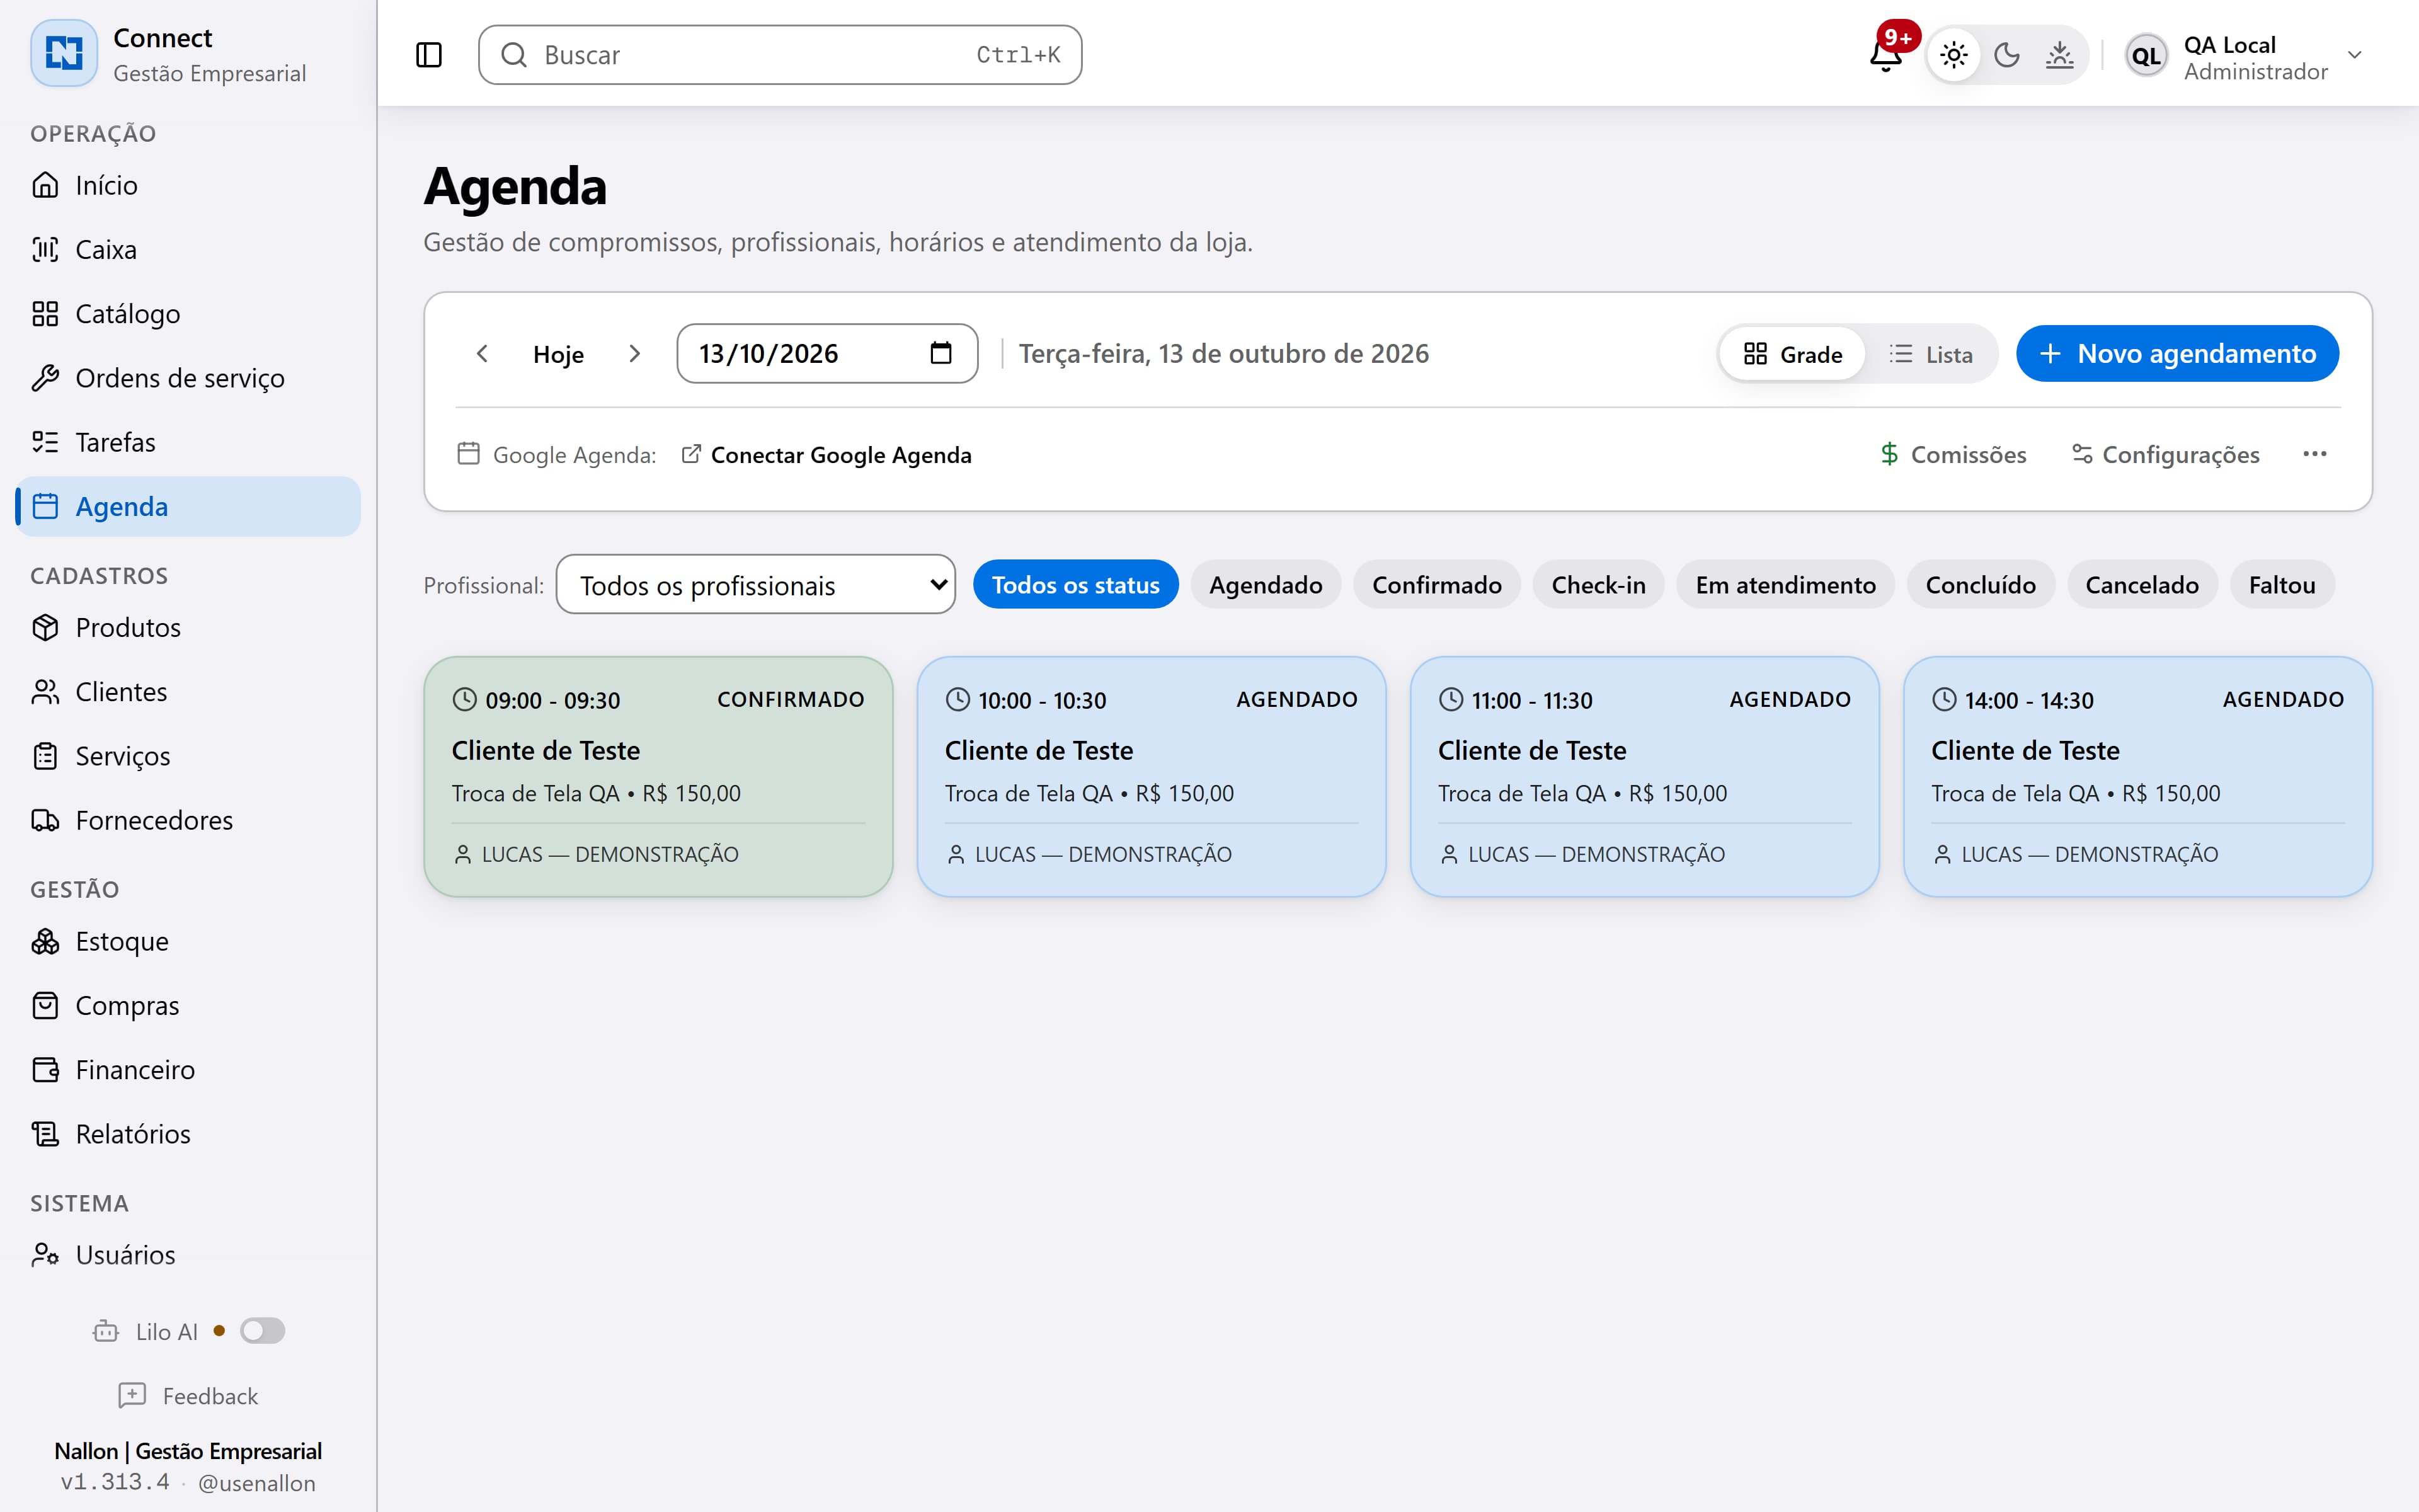Open QA Local avatar initials

[x=2146, y=56]
